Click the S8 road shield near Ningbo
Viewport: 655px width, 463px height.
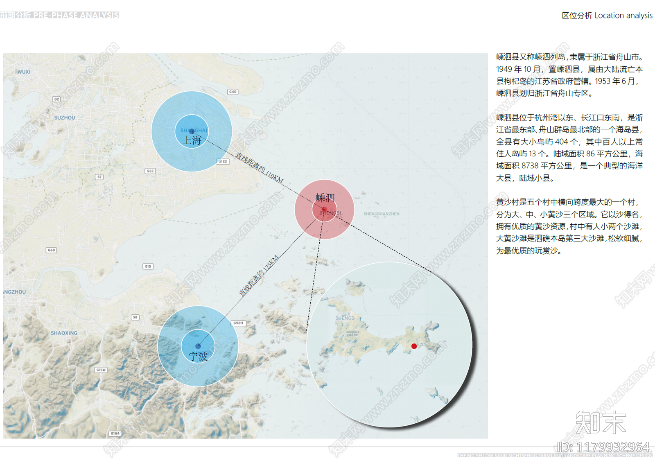(x=135, y=317)
